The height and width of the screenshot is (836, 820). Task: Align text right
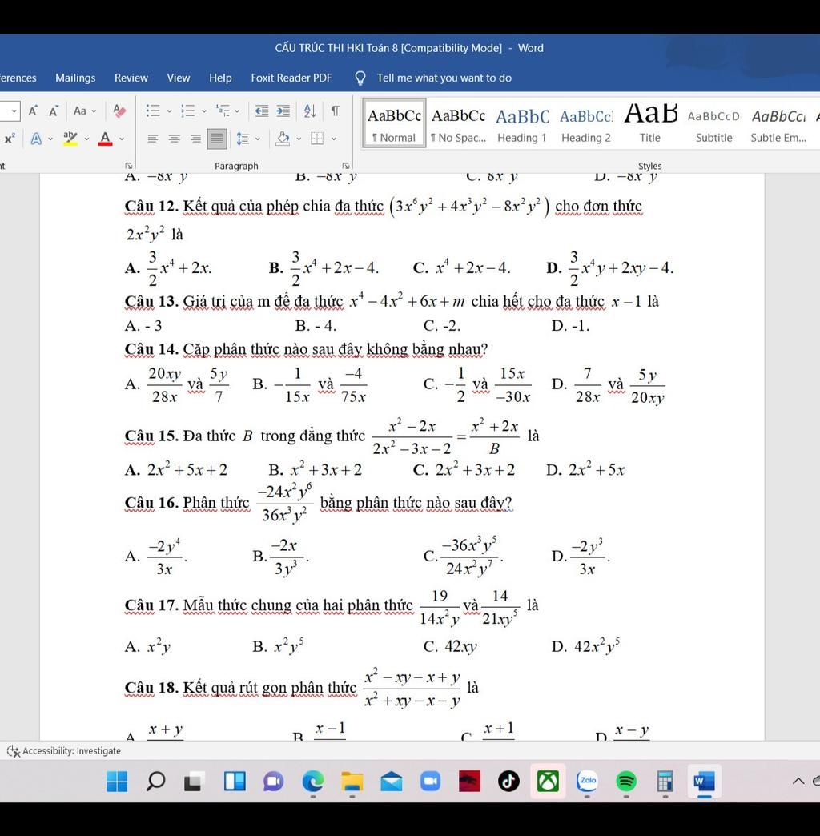195,139
